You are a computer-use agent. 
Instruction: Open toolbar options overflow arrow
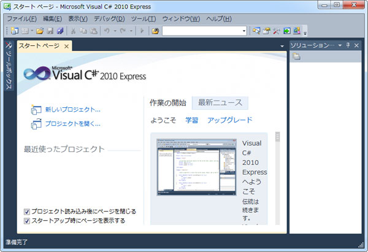tap(305, 33)
